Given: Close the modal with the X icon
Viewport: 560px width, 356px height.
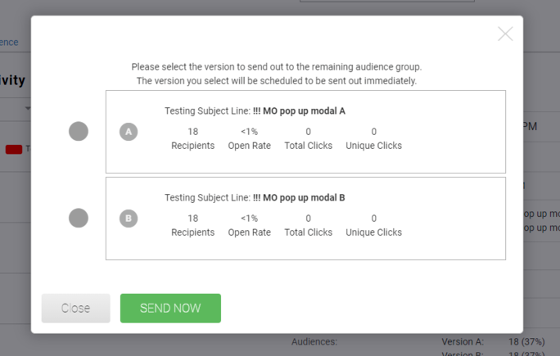Looking at the screenshot, I should (505, 34).
